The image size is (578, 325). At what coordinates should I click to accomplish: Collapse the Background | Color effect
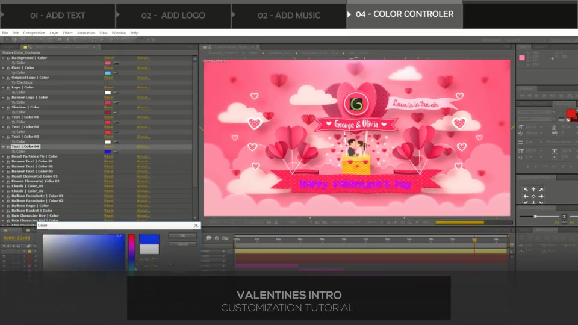coord(4,58)
